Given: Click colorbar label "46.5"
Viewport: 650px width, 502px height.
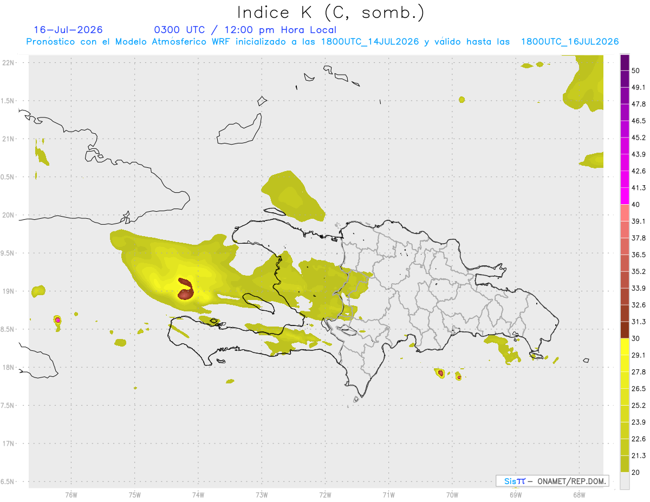Looking at the screenshot, I should tap(639, 121).
